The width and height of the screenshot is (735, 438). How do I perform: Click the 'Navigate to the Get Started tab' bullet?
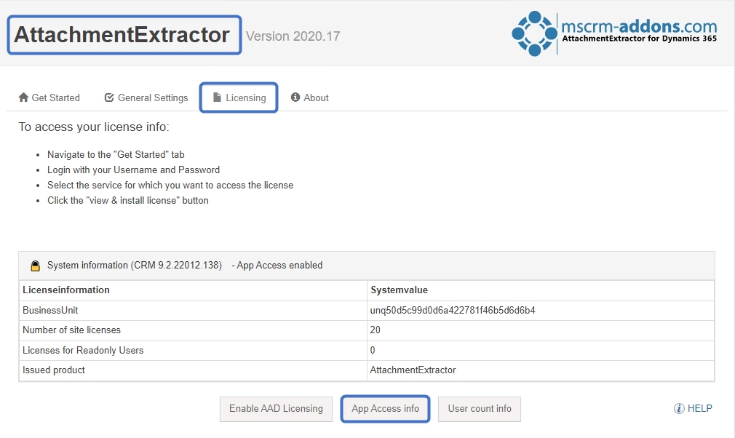click(x=116, y=154)
